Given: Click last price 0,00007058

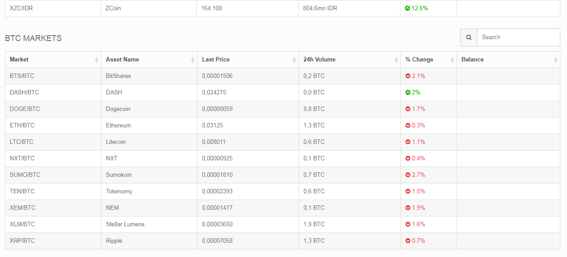Looking at the screenshot, I should [x=217, y=241].
